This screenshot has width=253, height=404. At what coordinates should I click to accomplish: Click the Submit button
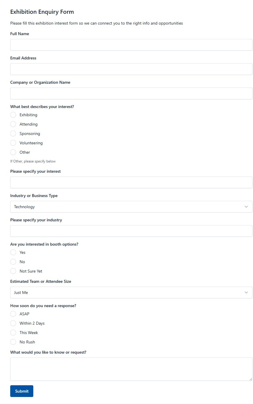point(22,391)
